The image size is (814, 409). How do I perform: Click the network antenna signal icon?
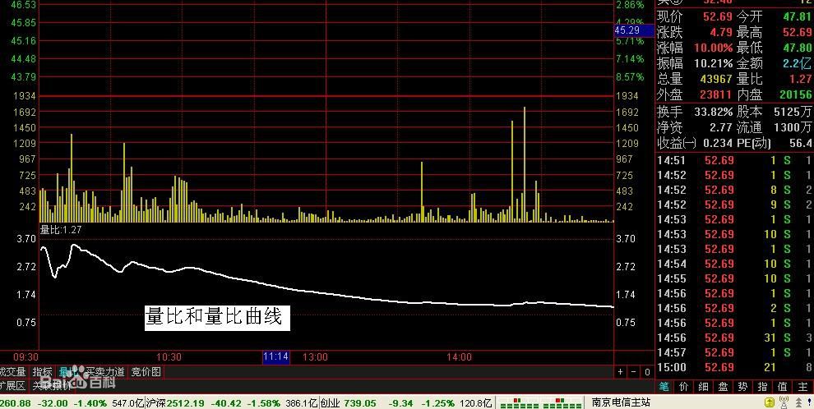coord(784,402)
